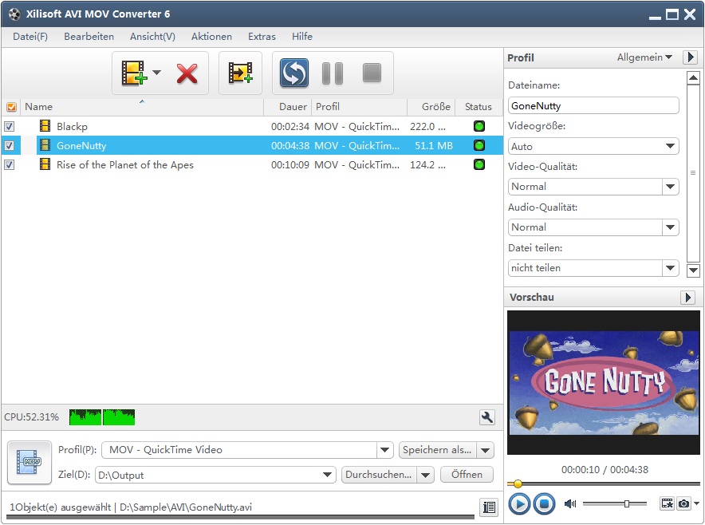The width and height of the screenshot is (705, 525).
Task: Click the Pause conversion icon
Action: click(x=333, y=73)
